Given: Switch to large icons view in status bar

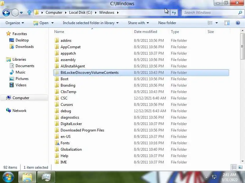Looking at the screenshot, I should [240, 167].
